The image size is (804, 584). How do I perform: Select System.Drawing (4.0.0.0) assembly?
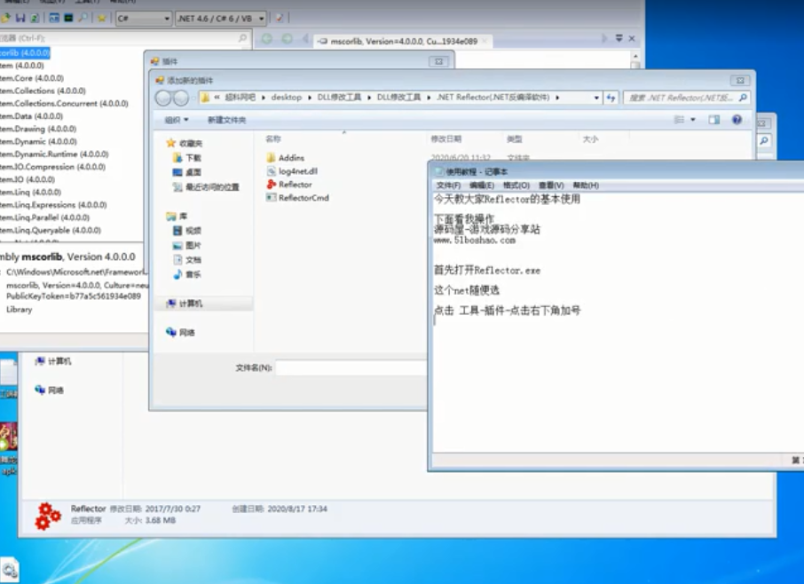[38, 129]
